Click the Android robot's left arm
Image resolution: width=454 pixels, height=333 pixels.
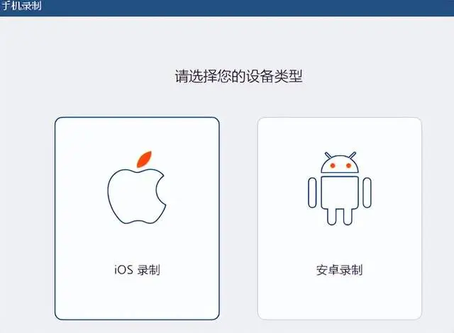pos(312,193)
